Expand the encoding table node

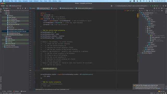[146, 27]
